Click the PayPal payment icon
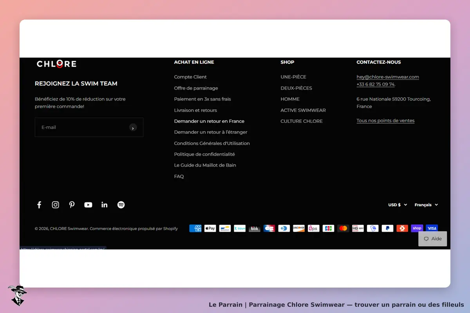Viewport: 470px width, 313px height. point(387,228)
